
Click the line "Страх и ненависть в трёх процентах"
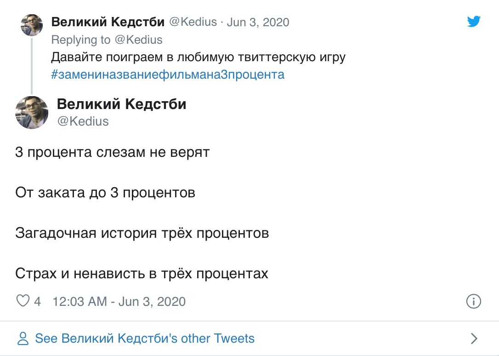pos(142,274)
